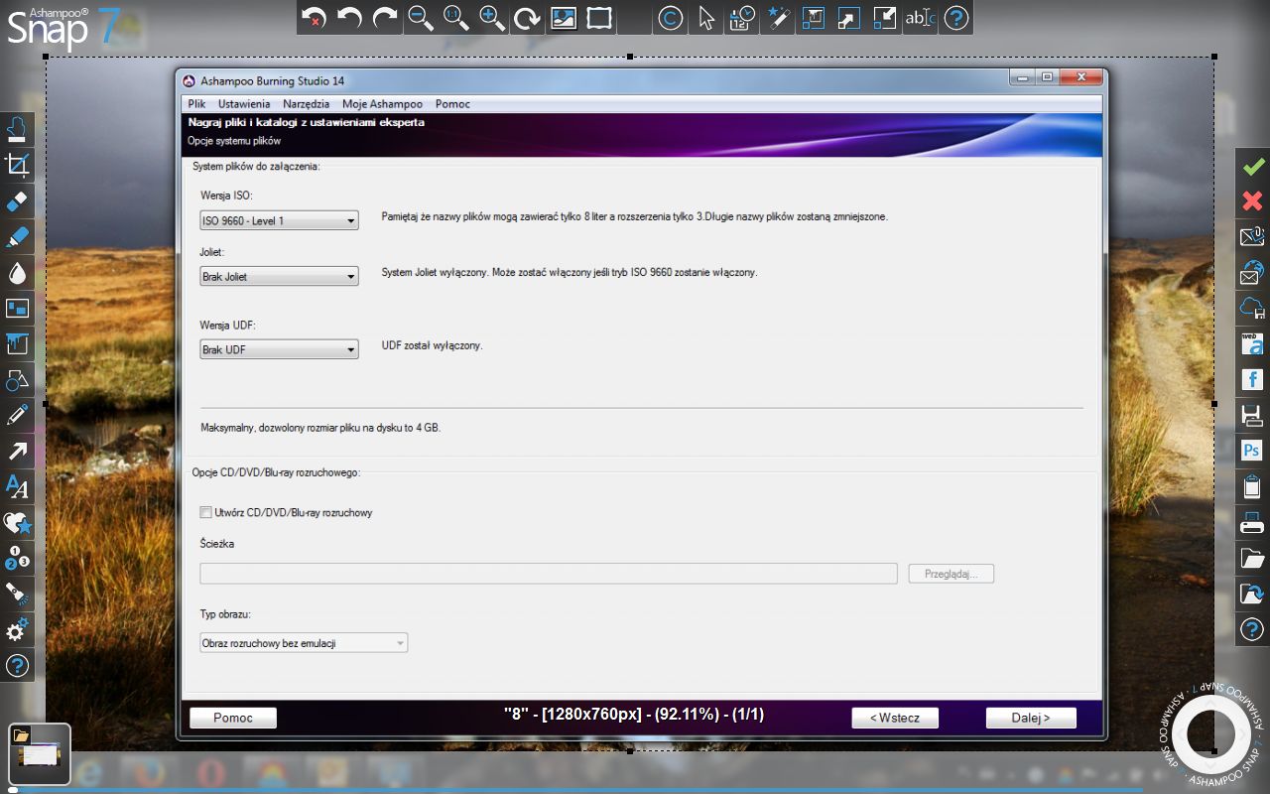Click the Dalej > button
Screen dimensions: 1270x794
[1031, 718]
